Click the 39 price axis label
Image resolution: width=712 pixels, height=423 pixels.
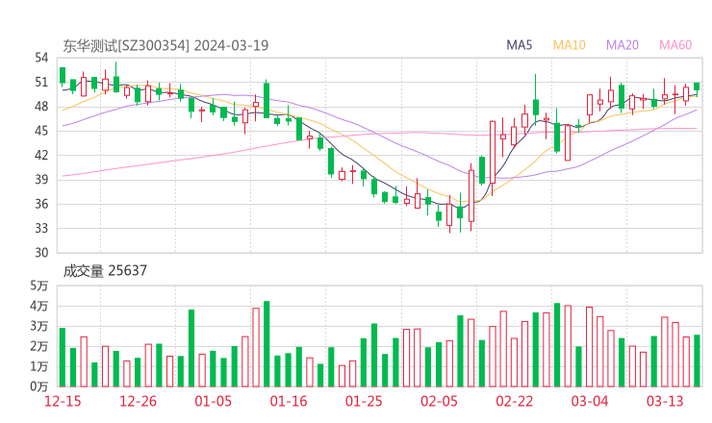pyautogui.click(x=41, y=180)
